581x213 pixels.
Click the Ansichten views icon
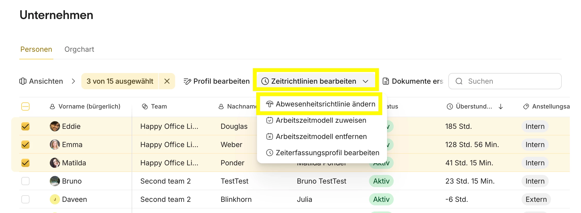tap(23, 81)
